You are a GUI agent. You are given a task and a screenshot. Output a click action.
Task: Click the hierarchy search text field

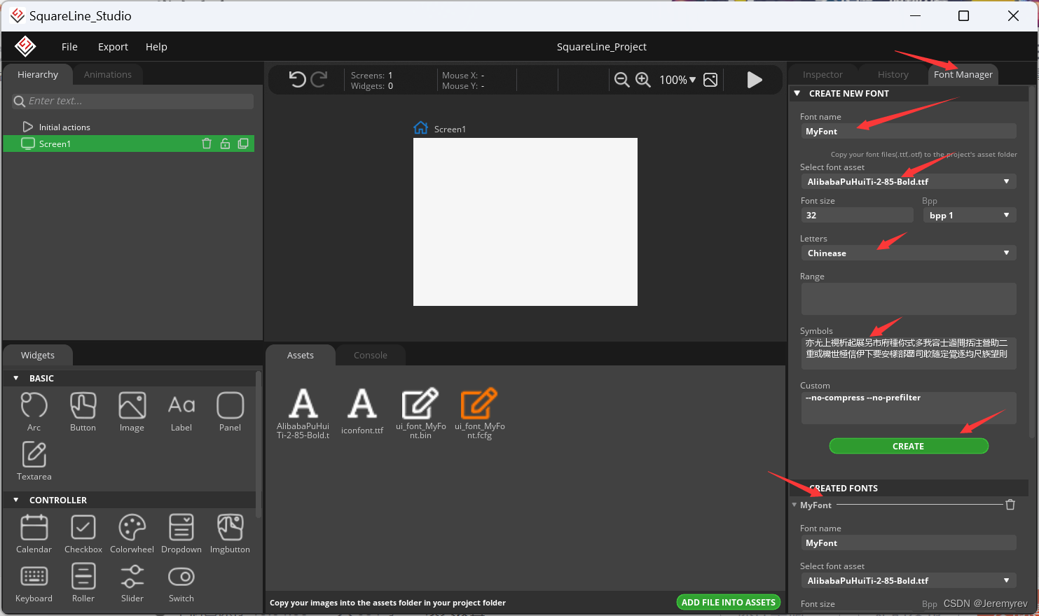[x=132, y=101]
